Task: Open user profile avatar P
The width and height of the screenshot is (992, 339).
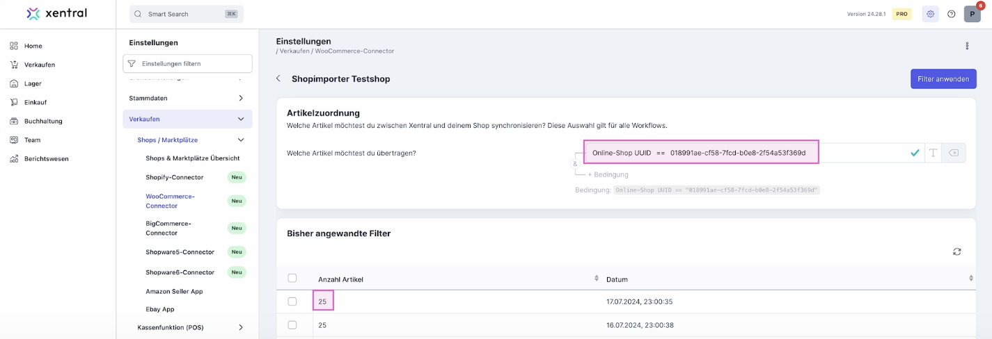Action: click(x=972, y=14)
